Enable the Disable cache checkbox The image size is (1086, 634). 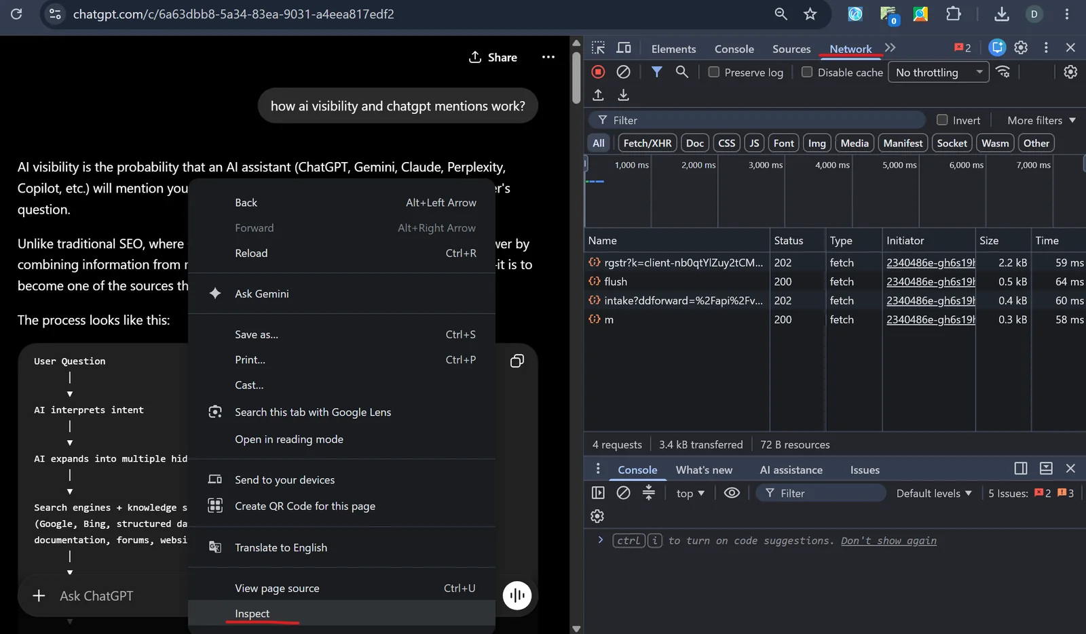click(x=807, y=72)
